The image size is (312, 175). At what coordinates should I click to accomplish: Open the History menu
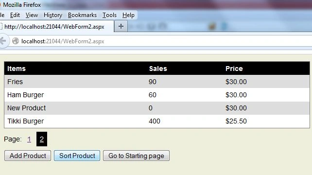[53, 15]
